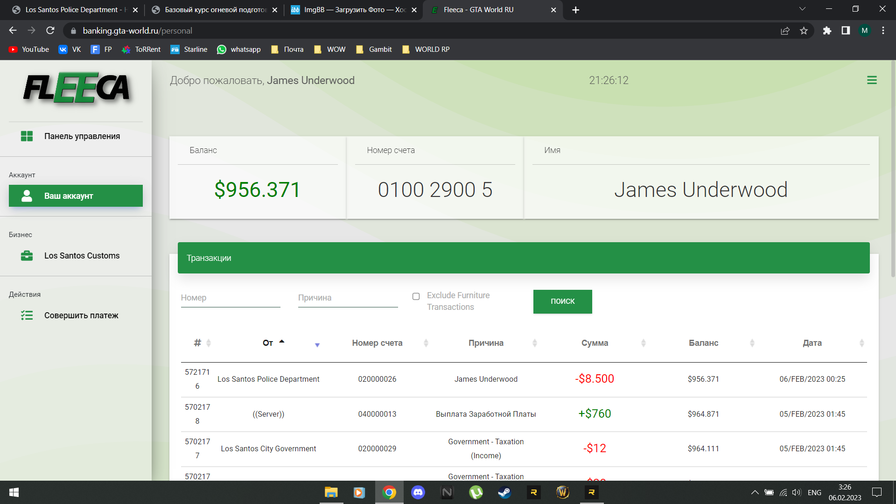
Task: Switch to Базовый курс огневой подготовки tab
Action: (215, 10)
